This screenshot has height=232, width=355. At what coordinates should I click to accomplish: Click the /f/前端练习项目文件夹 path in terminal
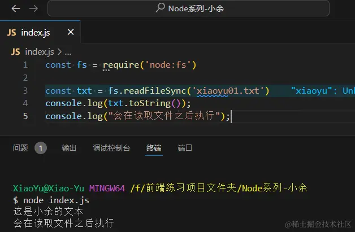(x=183, y=188)
